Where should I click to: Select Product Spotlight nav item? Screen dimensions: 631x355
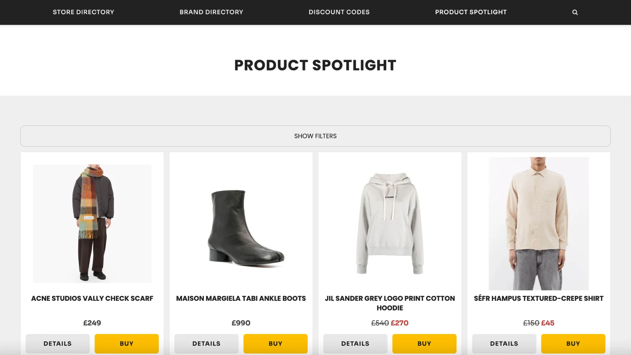[471, 12]
